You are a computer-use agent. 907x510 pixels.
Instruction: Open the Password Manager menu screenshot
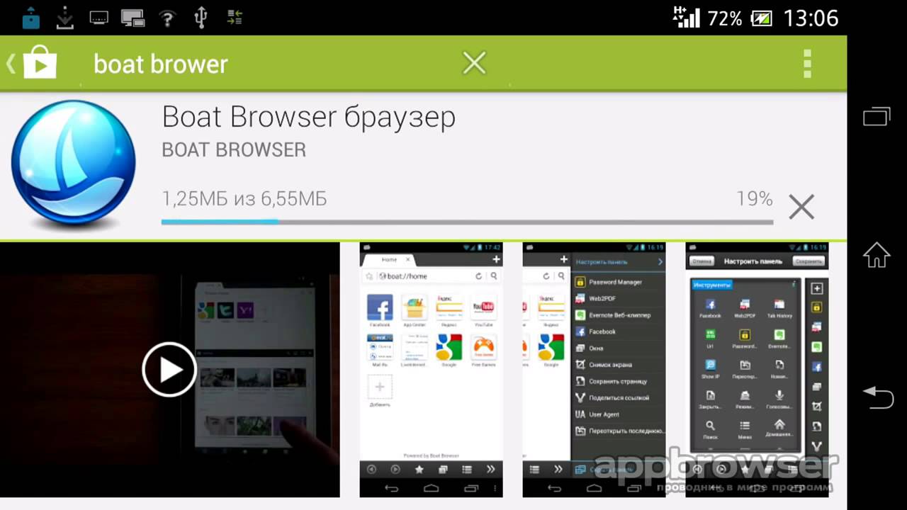(x=594, y=370)
